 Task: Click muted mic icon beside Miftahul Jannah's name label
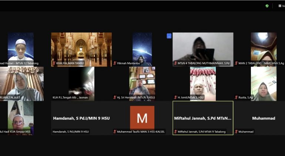(x=175, y=132)
